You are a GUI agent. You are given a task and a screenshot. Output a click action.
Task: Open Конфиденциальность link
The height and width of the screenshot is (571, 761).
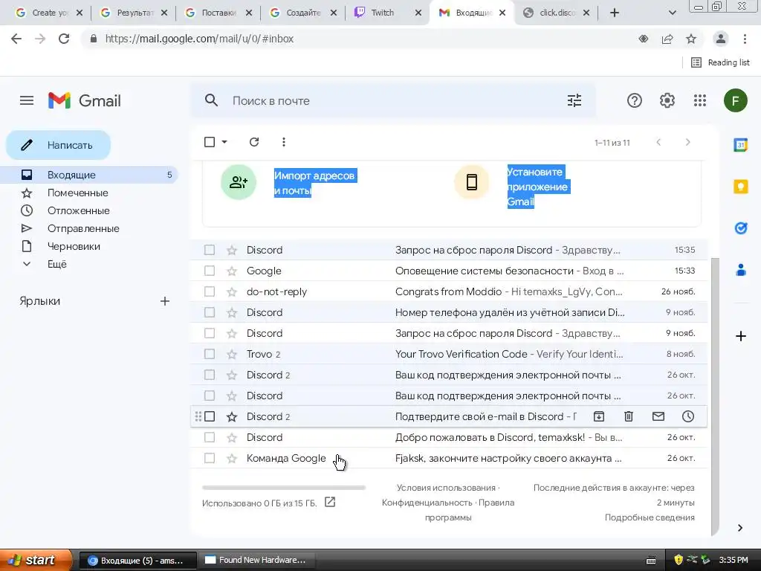(427, 503)
